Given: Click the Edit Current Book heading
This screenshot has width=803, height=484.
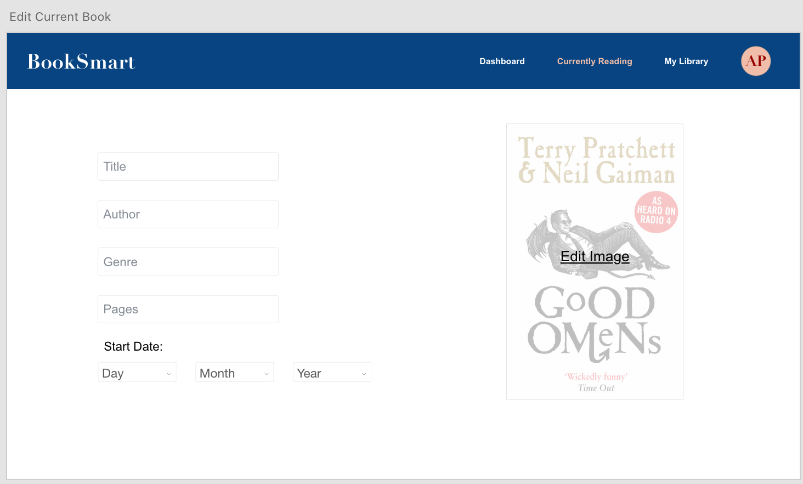Looking at the screenshot, I should pyautogui.click(x=60, y=17).
